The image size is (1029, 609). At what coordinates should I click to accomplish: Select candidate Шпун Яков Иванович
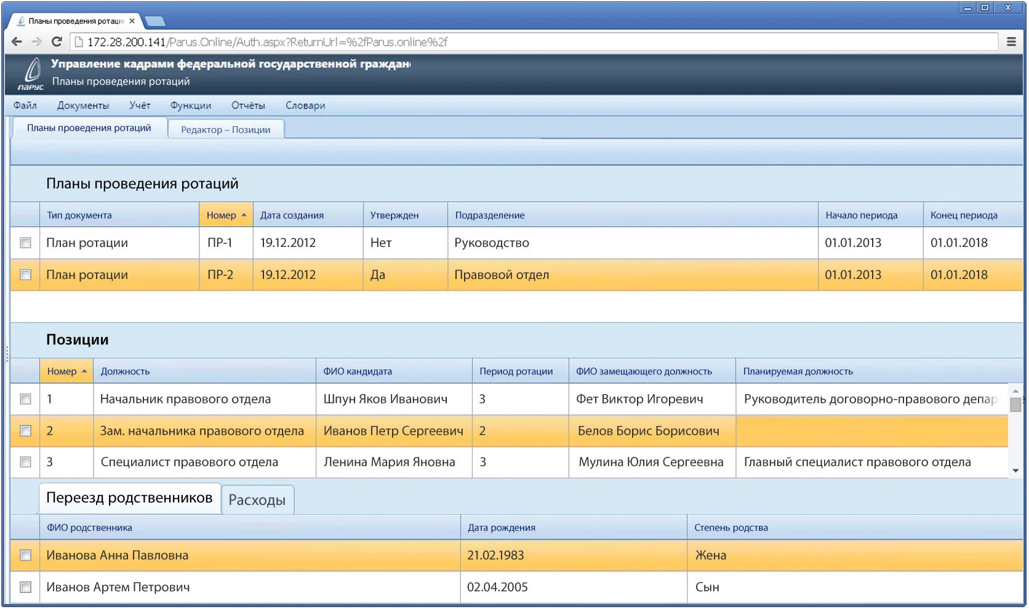394,399
